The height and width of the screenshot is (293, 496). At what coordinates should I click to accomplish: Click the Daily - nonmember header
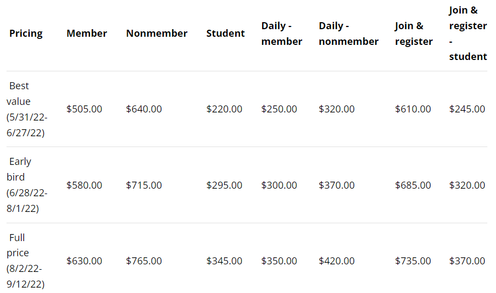click(349, 34)
